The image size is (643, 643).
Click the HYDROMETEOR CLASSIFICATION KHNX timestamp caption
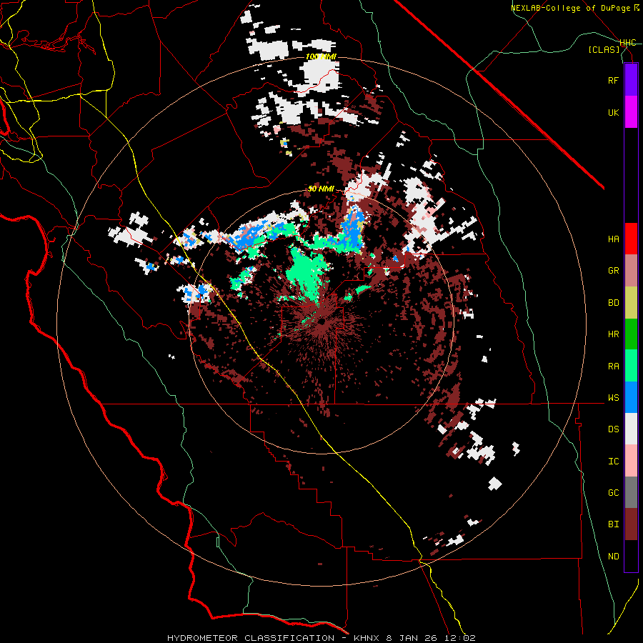pos(321,638)
